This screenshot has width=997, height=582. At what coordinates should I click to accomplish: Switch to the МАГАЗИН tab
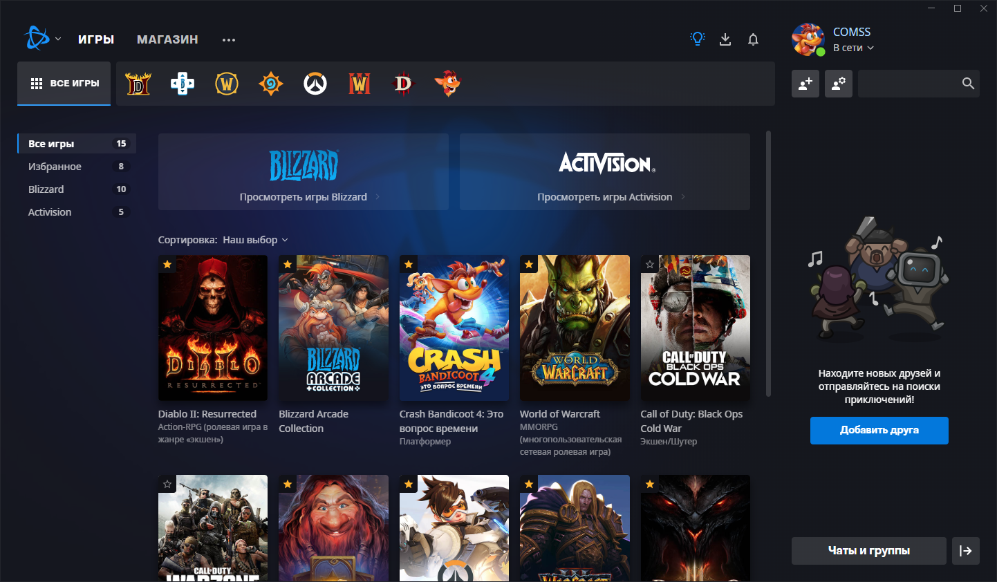[167, 39]
